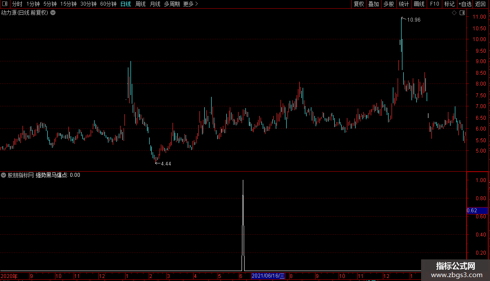
Task: Toggle the left sidebar panel icon
Action: click(5, 4)
